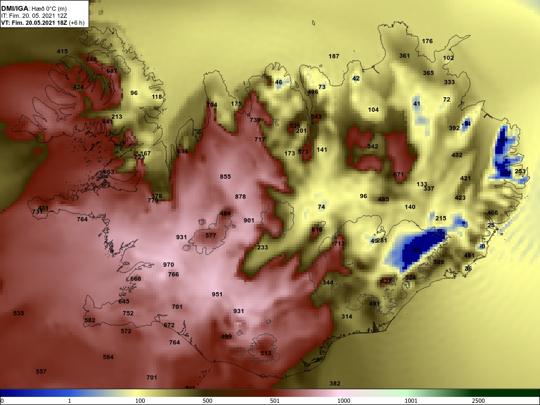Select the map value 392
This screenshot has width=540, height=405.
(454, 128)
